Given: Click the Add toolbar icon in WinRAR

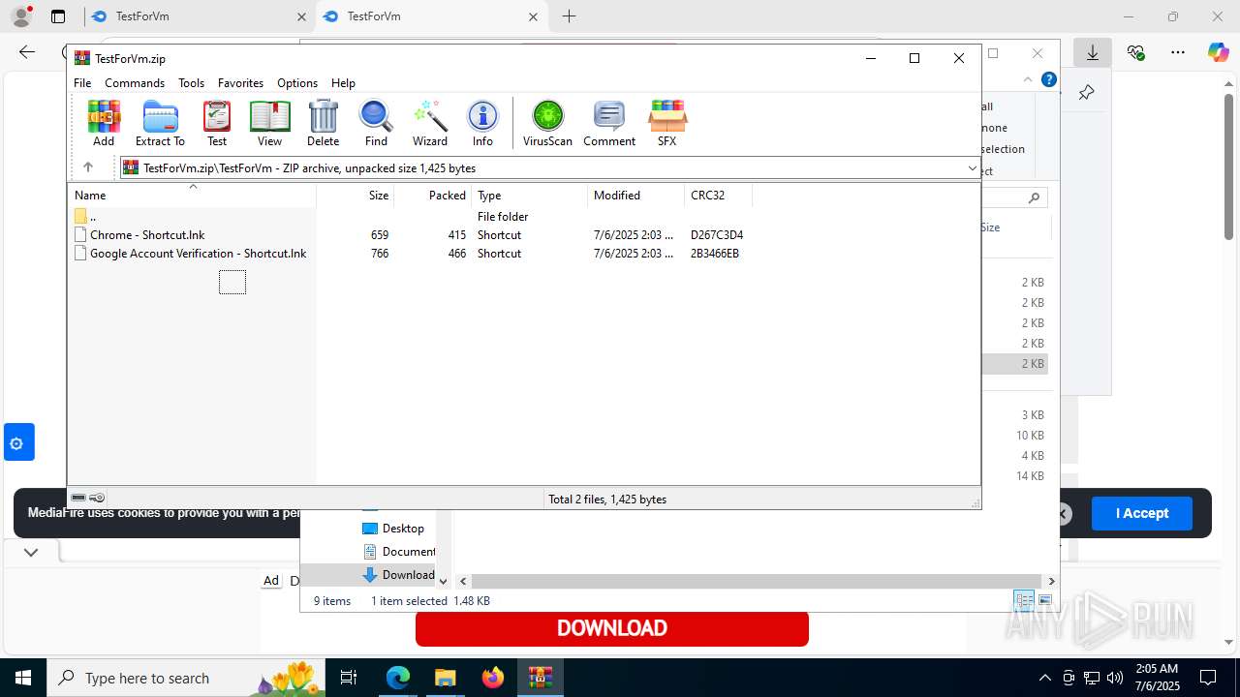Looking at the screenshot, I should click(x=104, y=123).
